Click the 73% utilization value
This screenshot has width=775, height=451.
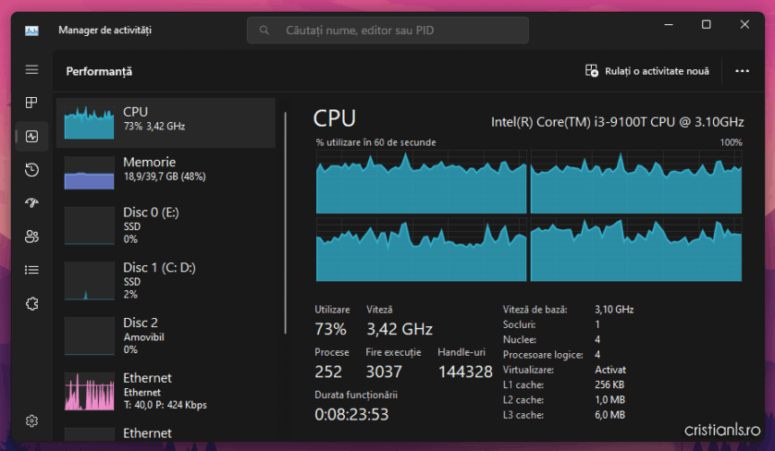pos(331,329)
